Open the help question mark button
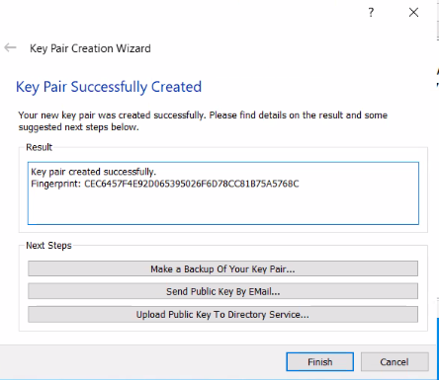This screenshot has height=380, width=439. [x=371, y=13]
